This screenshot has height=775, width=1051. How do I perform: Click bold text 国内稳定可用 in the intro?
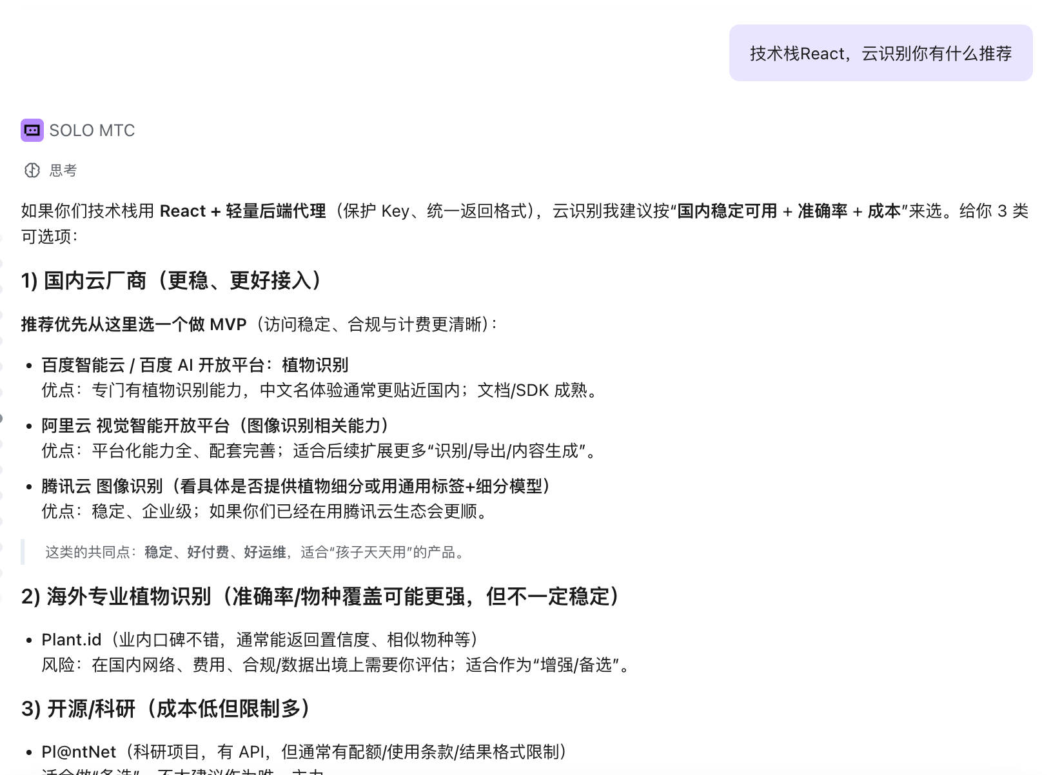727,211
